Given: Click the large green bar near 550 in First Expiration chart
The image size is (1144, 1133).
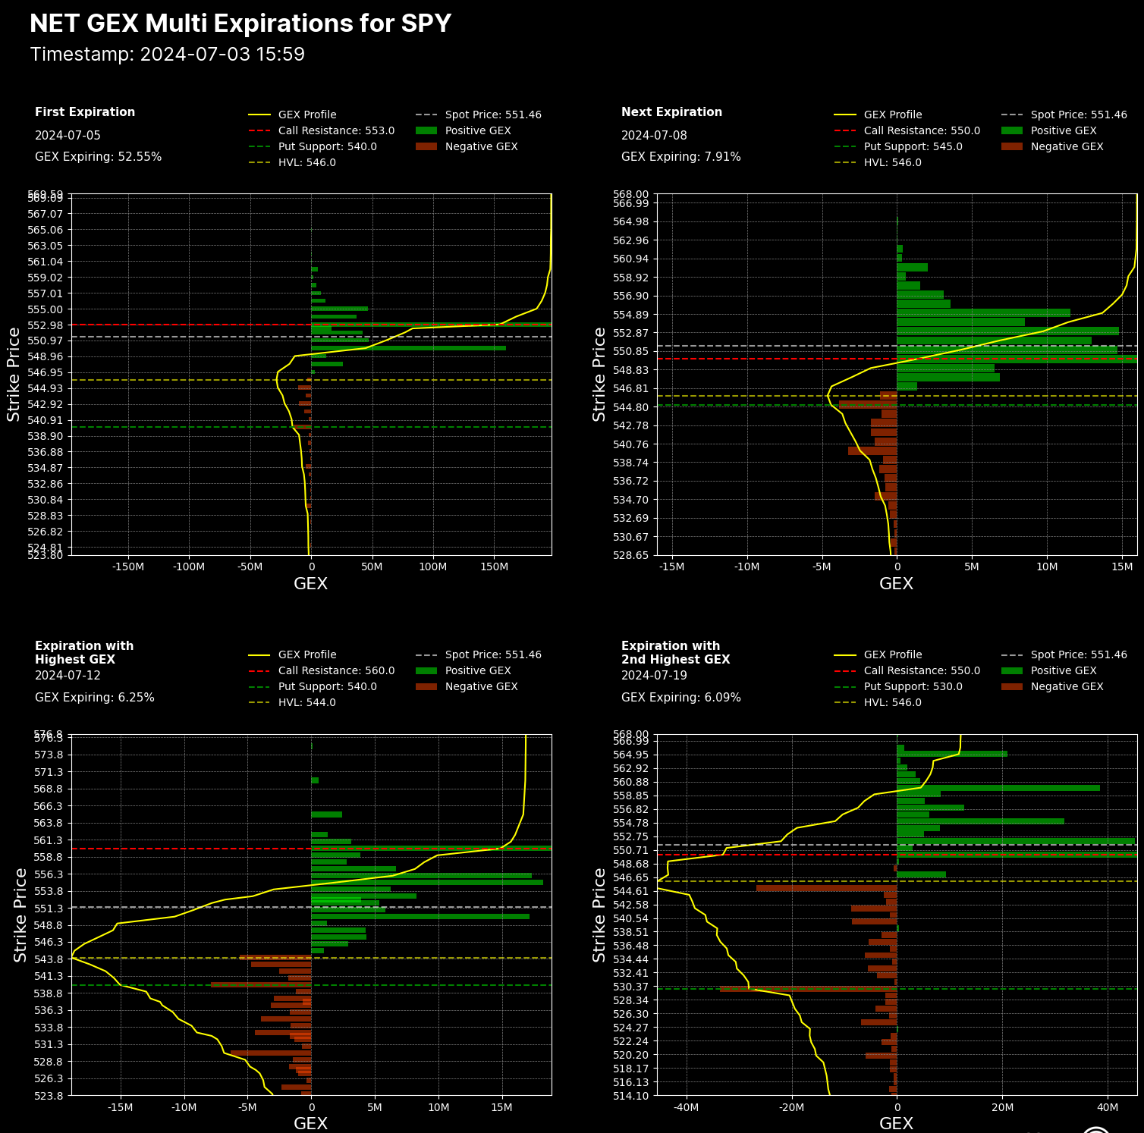Looking at the screenshot, I should click(408, 348).
